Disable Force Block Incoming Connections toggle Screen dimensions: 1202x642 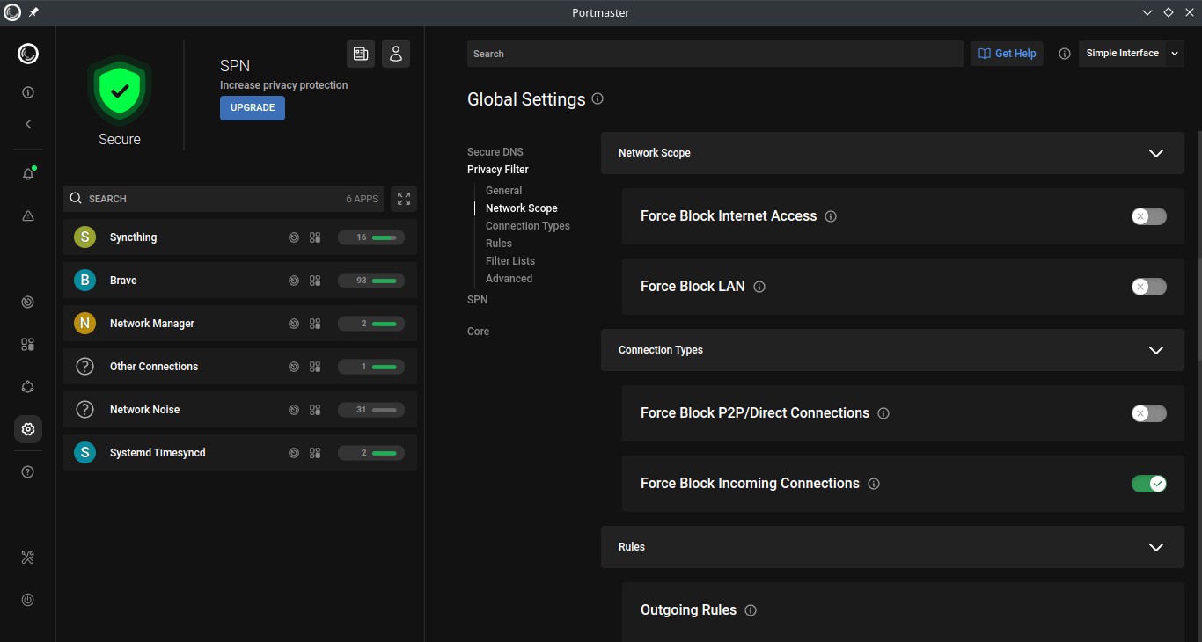tap(1149, 484)
